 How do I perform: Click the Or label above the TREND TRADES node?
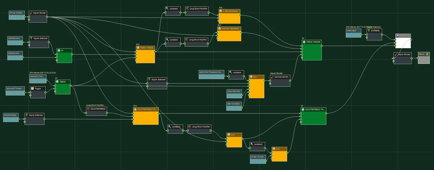[x=303, y=38]
